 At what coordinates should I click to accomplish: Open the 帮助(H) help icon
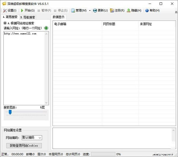pyautogui.click(x=147, y=10)
